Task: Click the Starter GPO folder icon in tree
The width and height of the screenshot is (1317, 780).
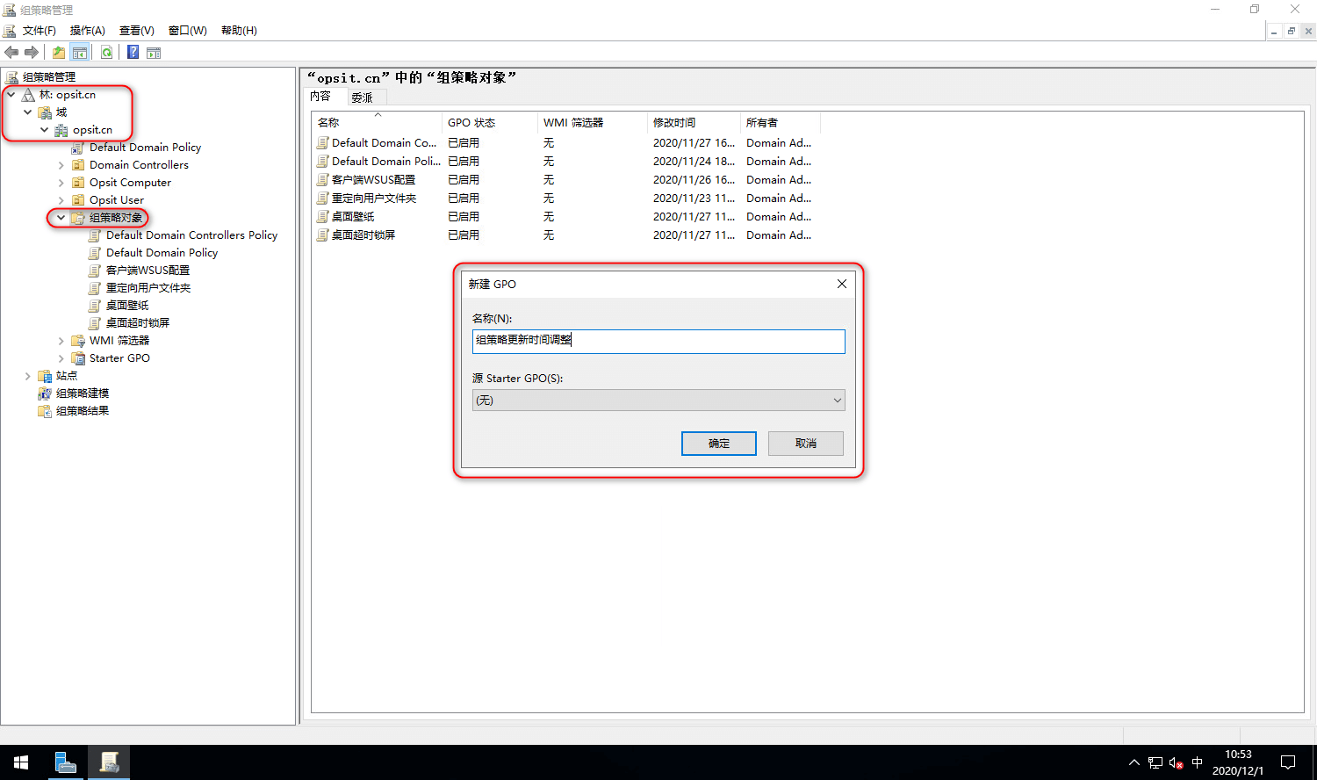Action: [x=78, y=358]
